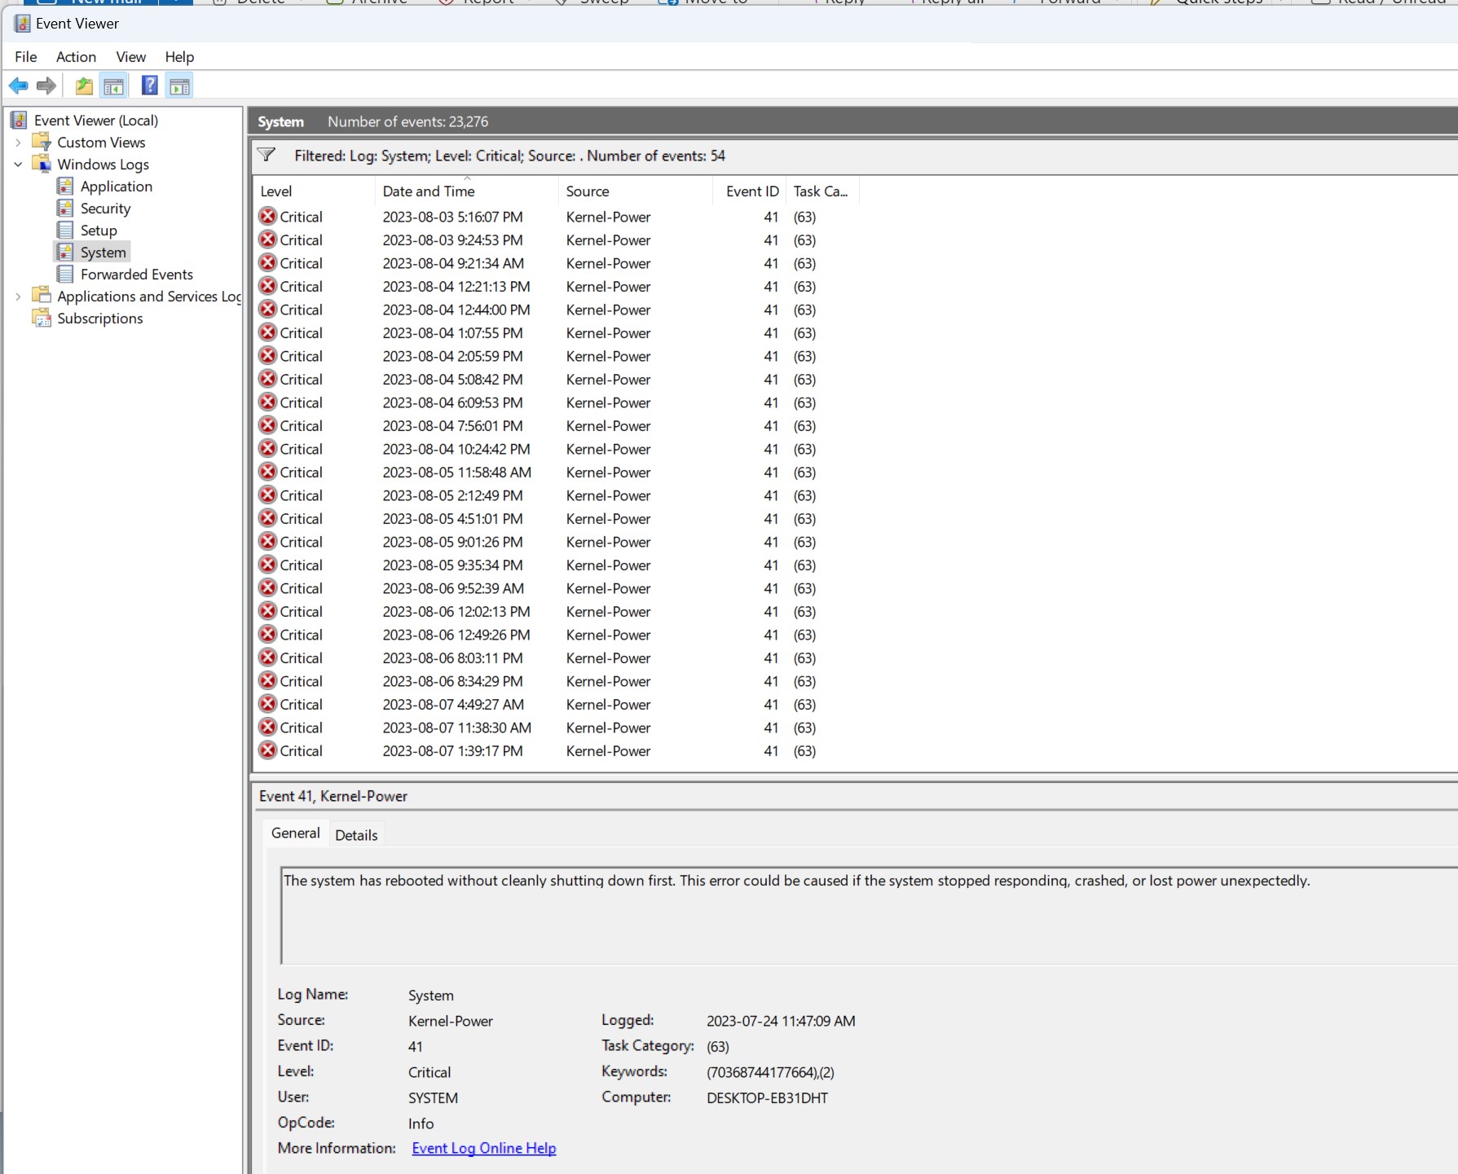Click critical icon for 2023-08-07 1:39:17 PM event
The image size is (1458, 1174).
click(267, 750)
